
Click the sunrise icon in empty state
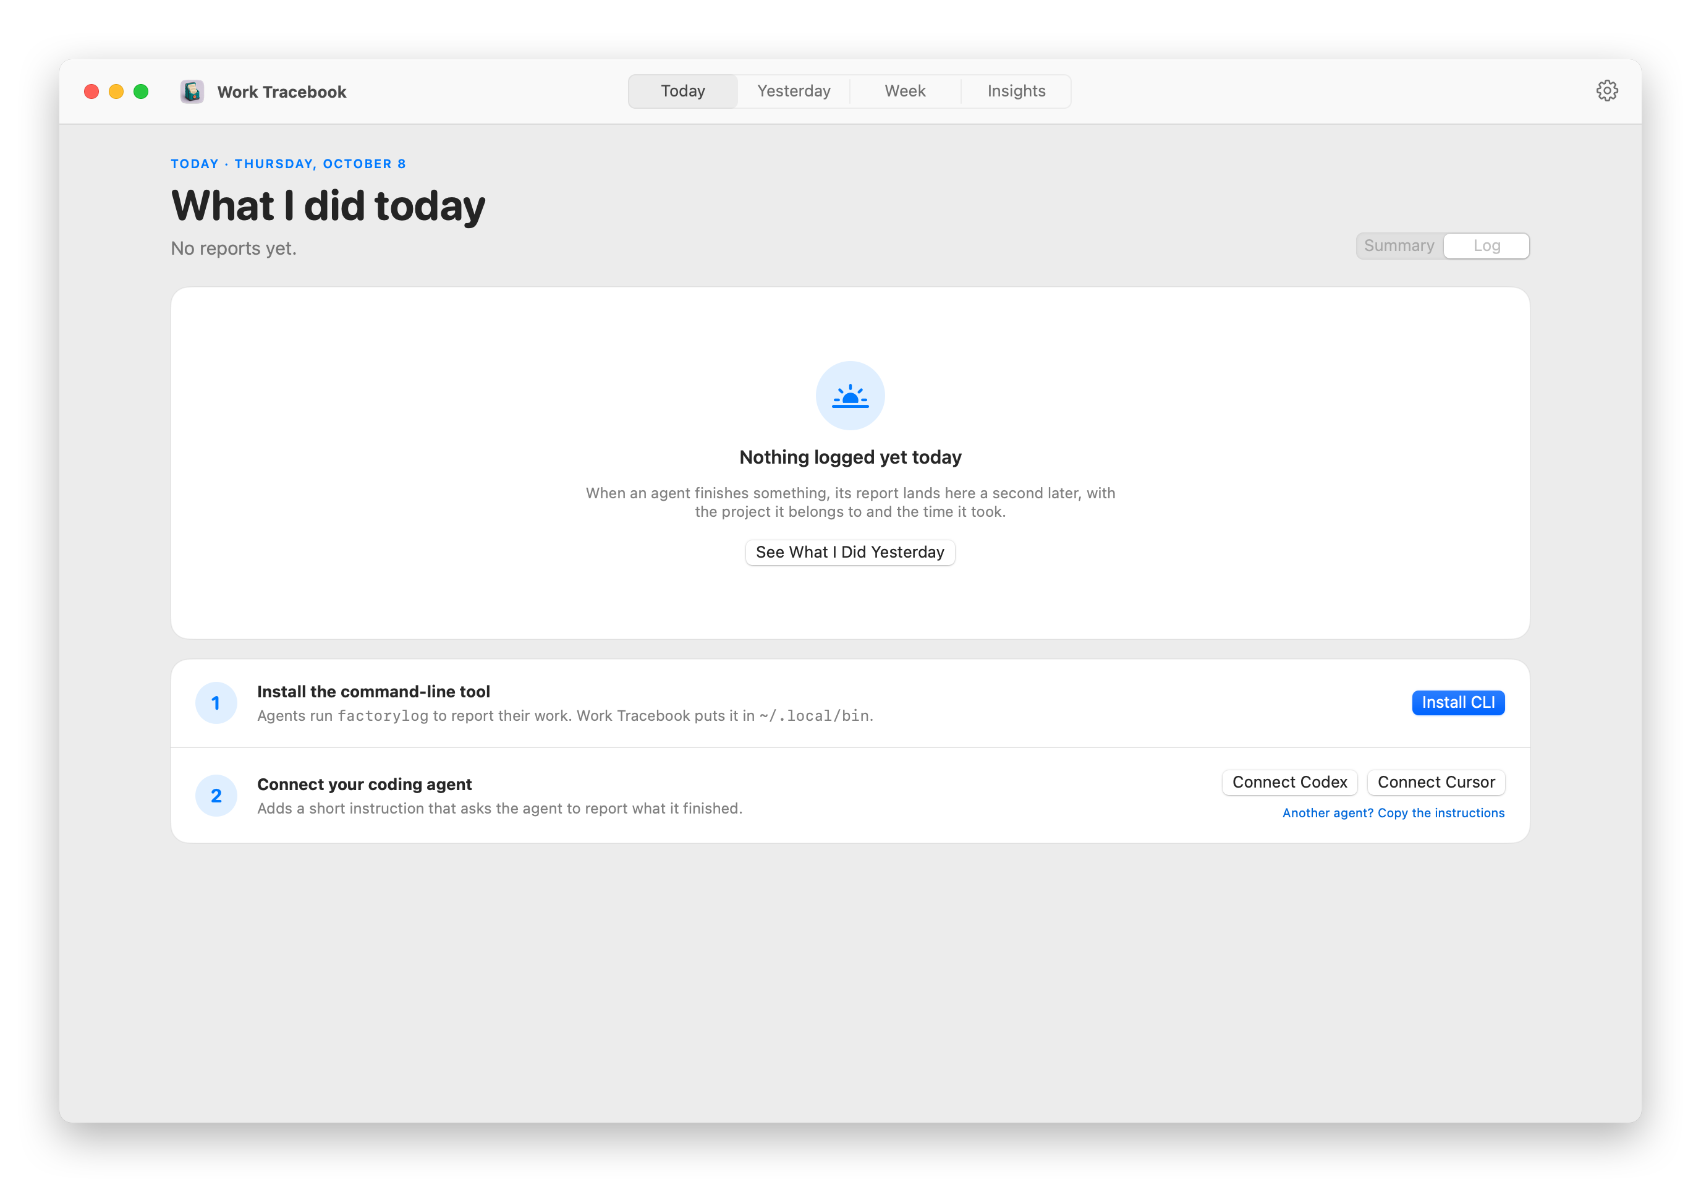[850, 396]
